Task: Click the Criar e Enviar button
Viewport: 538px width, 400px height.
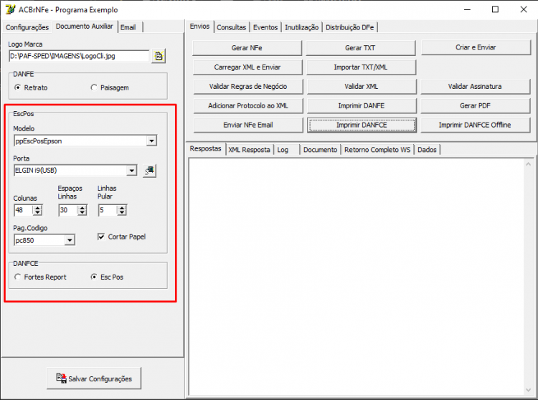Action: [476, 47]
